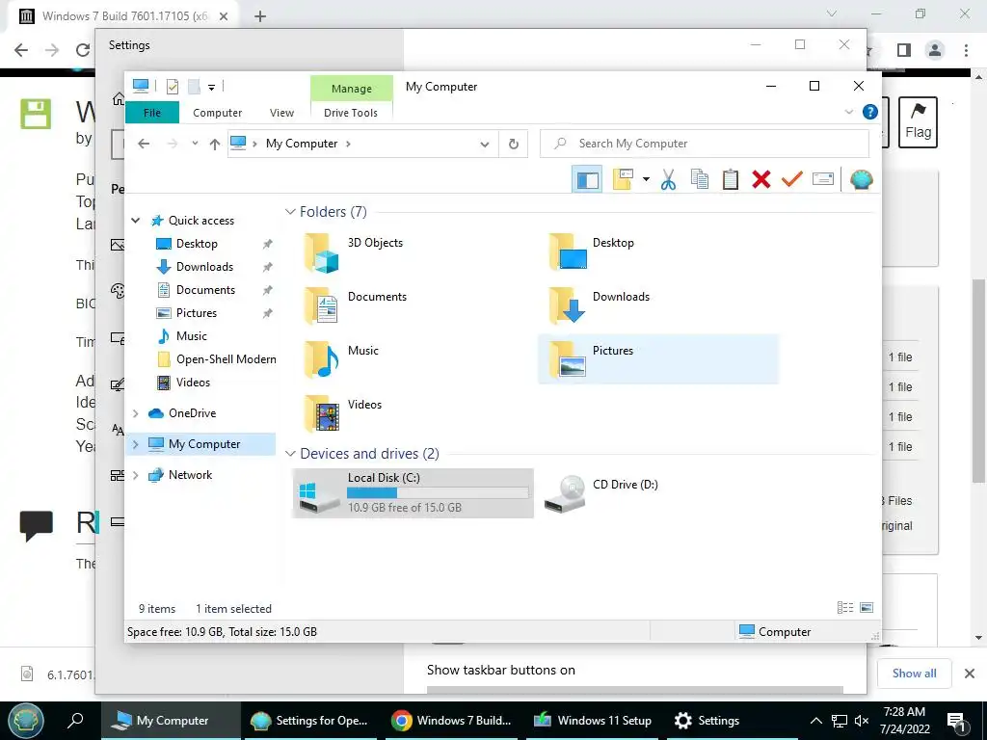Open the Drive Tools tab
987x740 pixels.
click(351, 113)
